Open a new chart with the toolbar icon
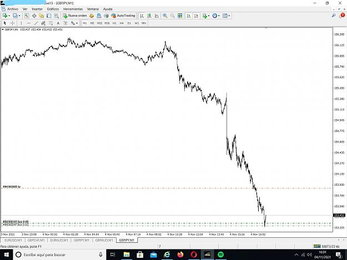The image size is (347, 260). (x=5, y=16)
